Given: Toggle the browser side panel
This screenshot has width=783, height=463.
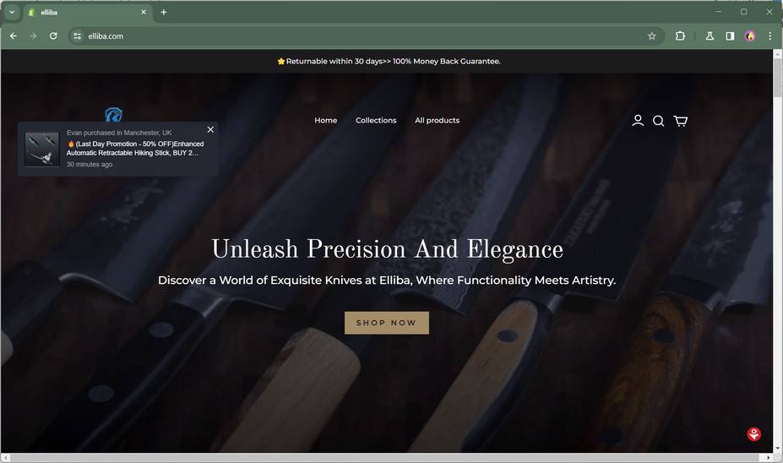Looking at the screenshot, I should coord(730,36).
